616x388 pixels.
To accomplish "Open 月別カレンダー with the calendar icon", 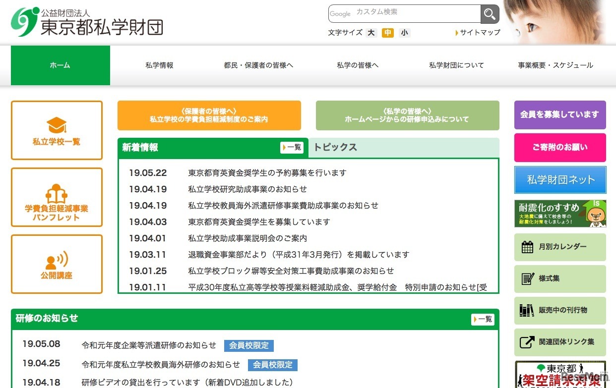I will [x=529, y=247].
